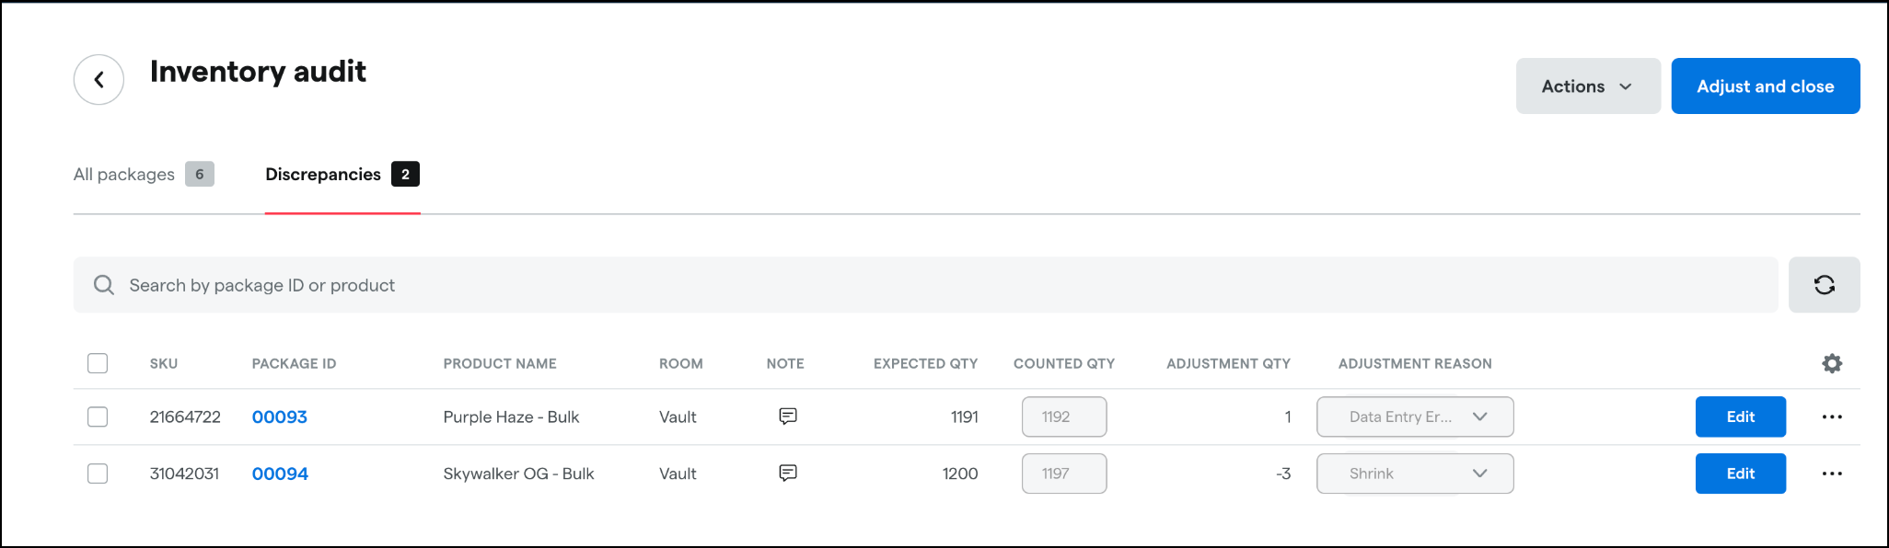Open three-dot menu for package 00094

point(1832,474)
